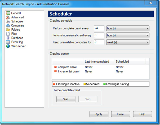Image resolution: width=160 pixels, height=125 pixels.
Task: Click the Computers network icon
Action: [8, 25]
